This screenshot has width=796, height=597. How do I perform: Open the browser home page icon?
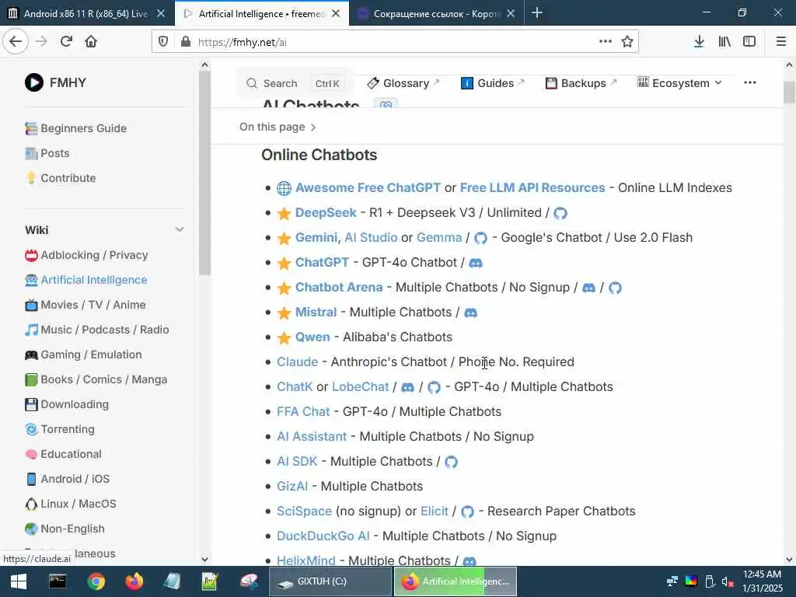click(91, 42)
